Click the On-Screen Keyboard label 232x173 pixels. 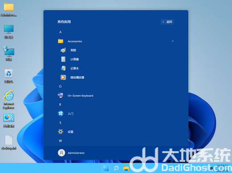[80, 96]
